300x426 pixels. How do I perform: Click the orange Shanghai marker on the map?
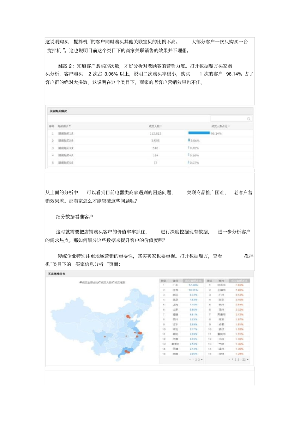tap(140, 333)
